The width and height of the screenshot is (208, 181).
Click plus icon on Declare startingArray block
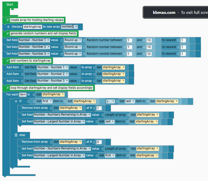8,27
